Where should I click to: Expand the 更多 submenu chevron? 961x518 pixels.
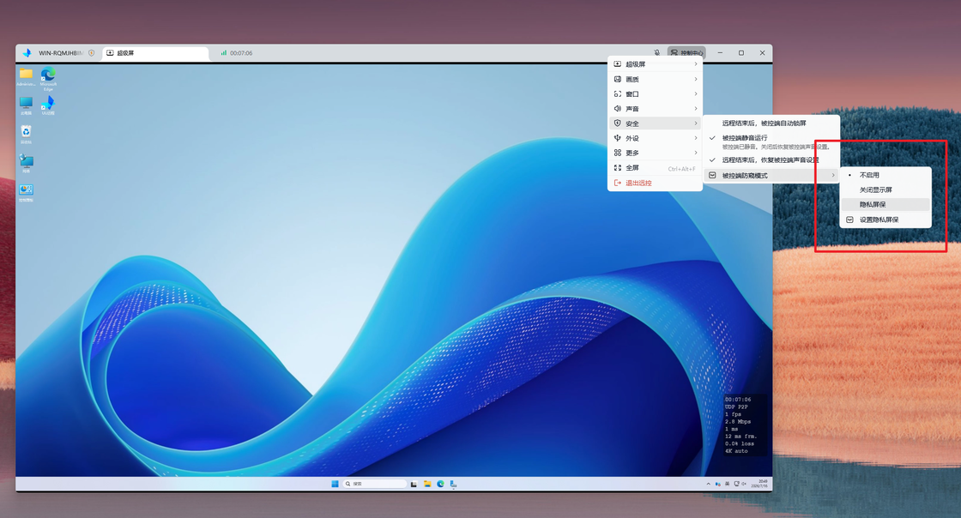pyautogui.click(x=696, y=153)
